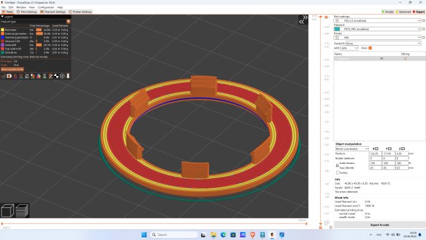
Task: Open World coordinates dropdown
Action: [352, 149]
